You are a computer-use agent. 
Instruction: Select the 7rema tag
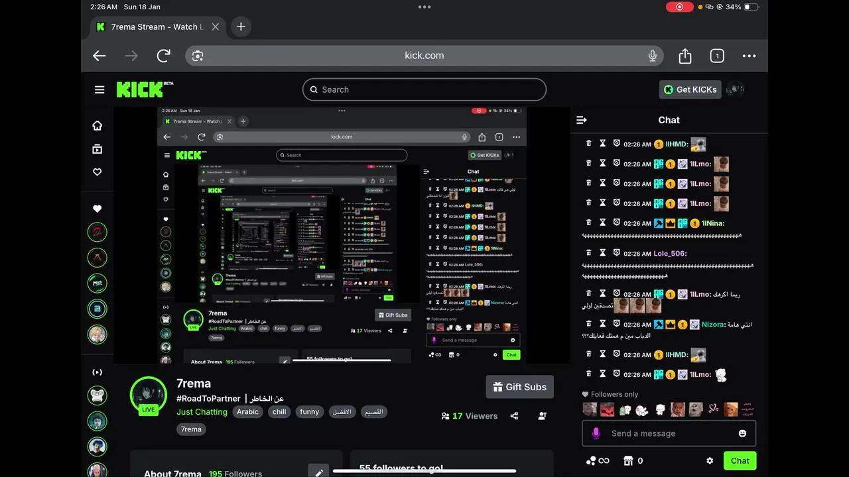(191, 429)
